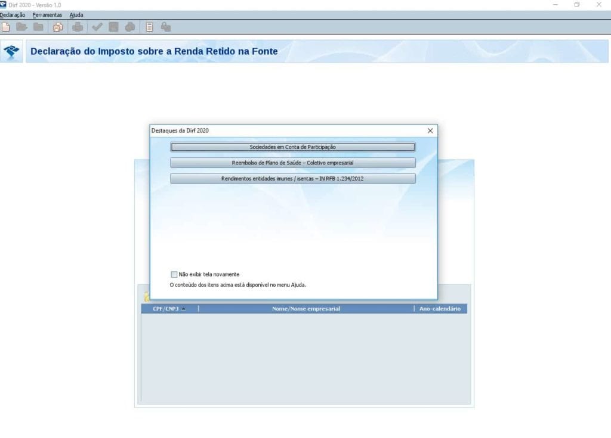Open Rendimentos entidades imunes / isentas highlight
This screenshot has height=438, width=611.
tap(292, 178)
